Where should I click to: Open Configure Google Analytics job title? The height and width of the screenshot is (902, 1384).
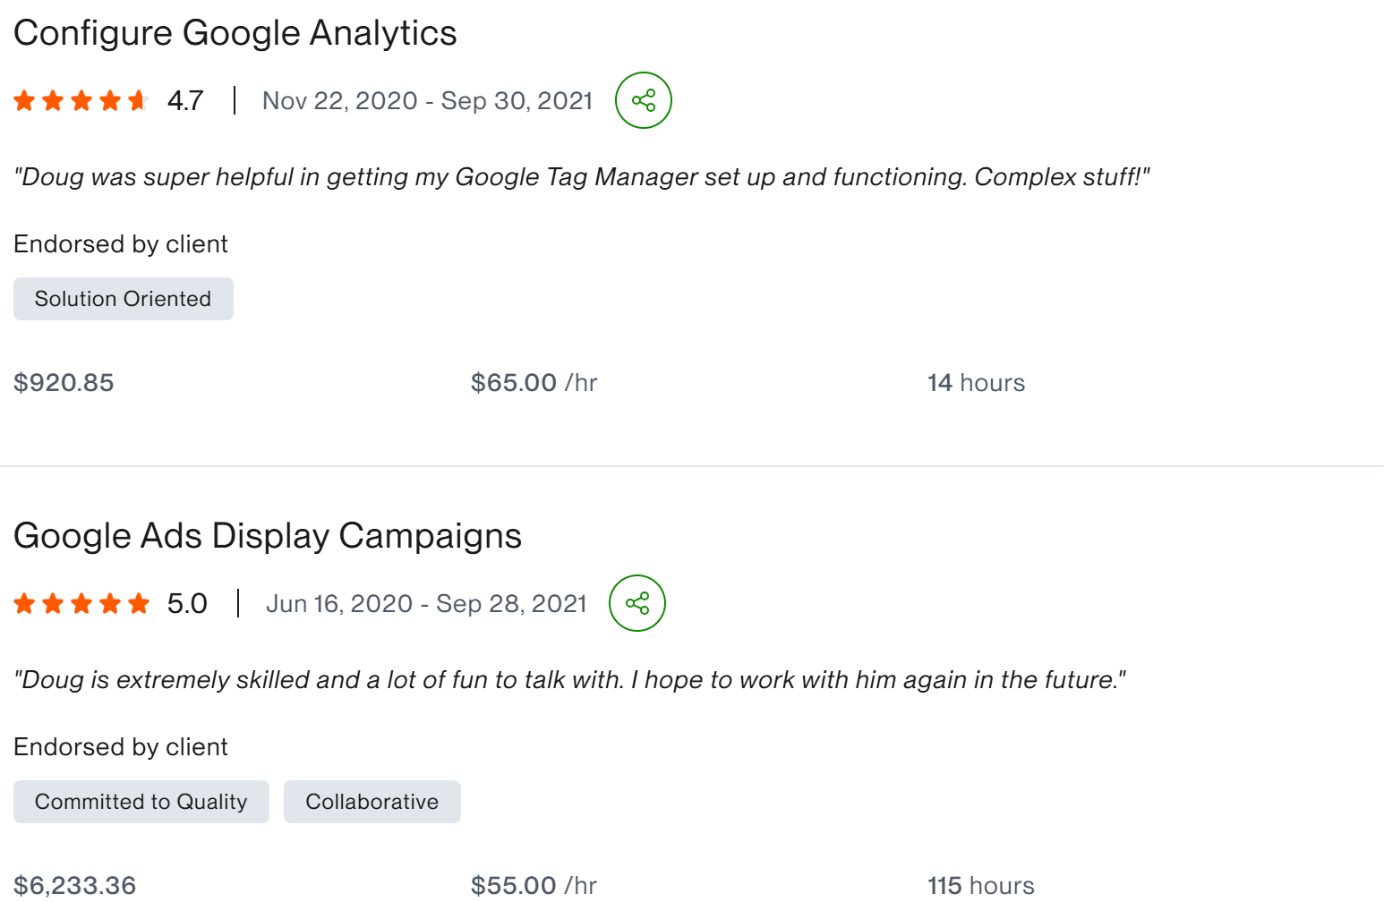(x=235, y=34)
